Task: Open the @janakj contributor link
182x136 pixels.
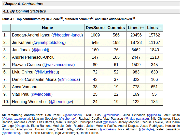Action: click(x=41, y=50)
